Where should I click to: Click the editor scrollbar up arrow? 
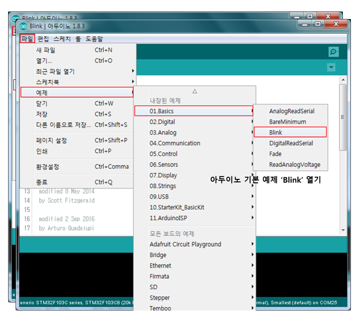click(x=343, y=80)
